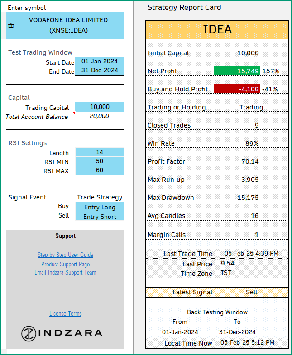Click the Time Zone IST value
The width and height of the screenshot is (292, 355).
(x=226, y=273)
